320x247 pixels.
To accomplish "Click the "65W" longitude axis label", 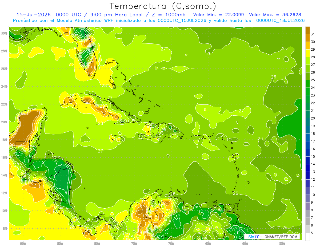I will [x=208, y=244].
